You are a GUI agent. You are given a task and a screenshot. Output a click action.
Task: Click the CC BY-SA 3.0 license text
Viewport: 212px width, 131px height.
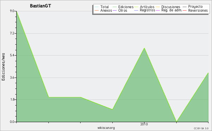[x=201, y=128]
